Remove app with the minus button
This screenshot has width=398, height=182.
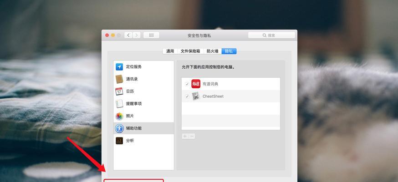pyautogui.click(x=192, y=136)
